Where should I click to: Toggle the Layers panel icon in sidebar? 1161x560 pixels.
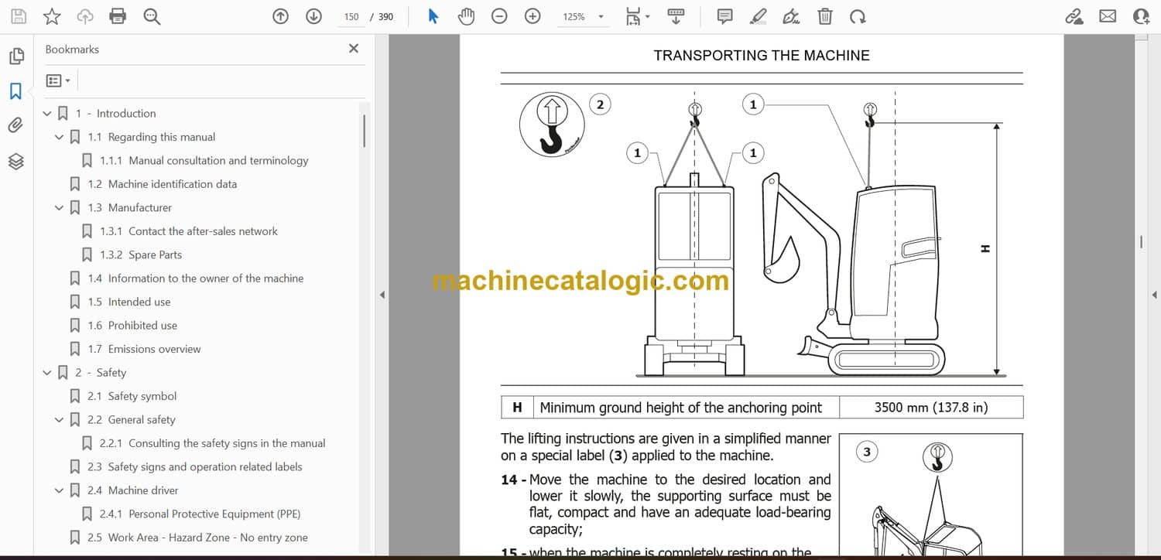[15, 161]
